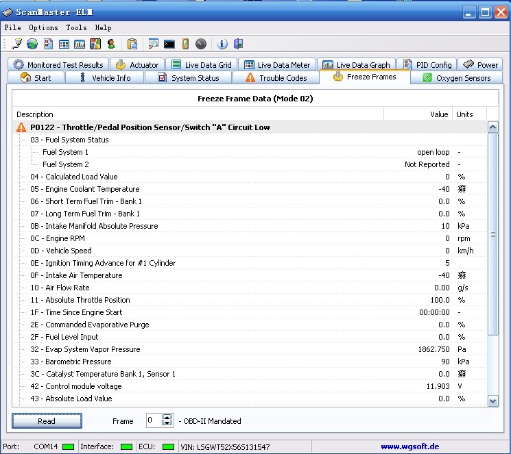Click the colorful map toolbar icon

click(95, 44)
